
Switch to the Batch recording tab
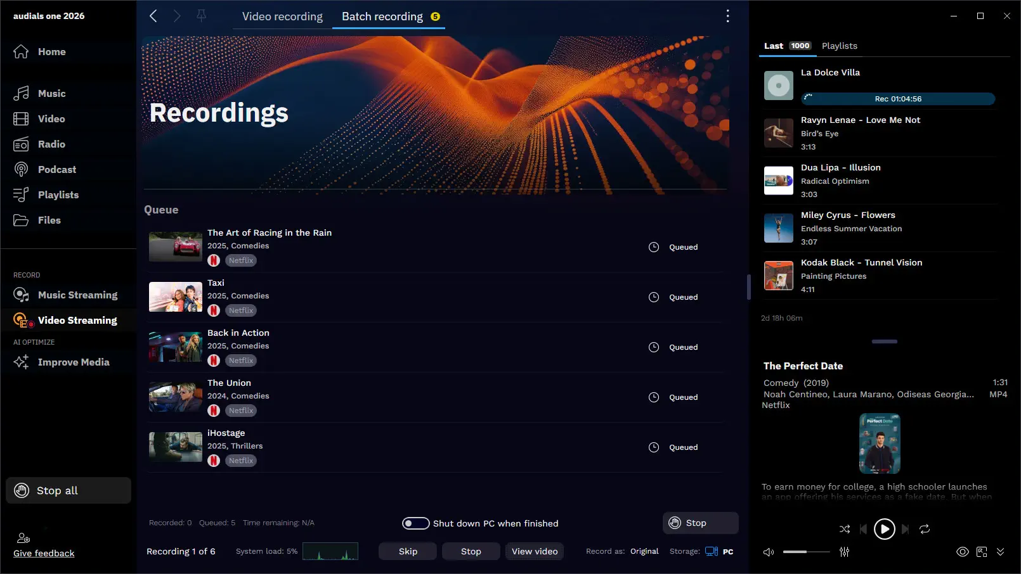(389, 16)
